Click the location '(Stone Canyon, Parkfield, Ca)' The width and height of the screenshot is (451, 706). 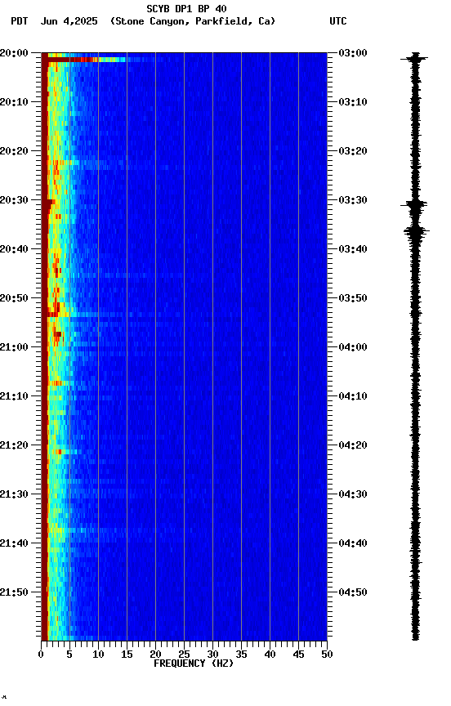tap(193, 21)
